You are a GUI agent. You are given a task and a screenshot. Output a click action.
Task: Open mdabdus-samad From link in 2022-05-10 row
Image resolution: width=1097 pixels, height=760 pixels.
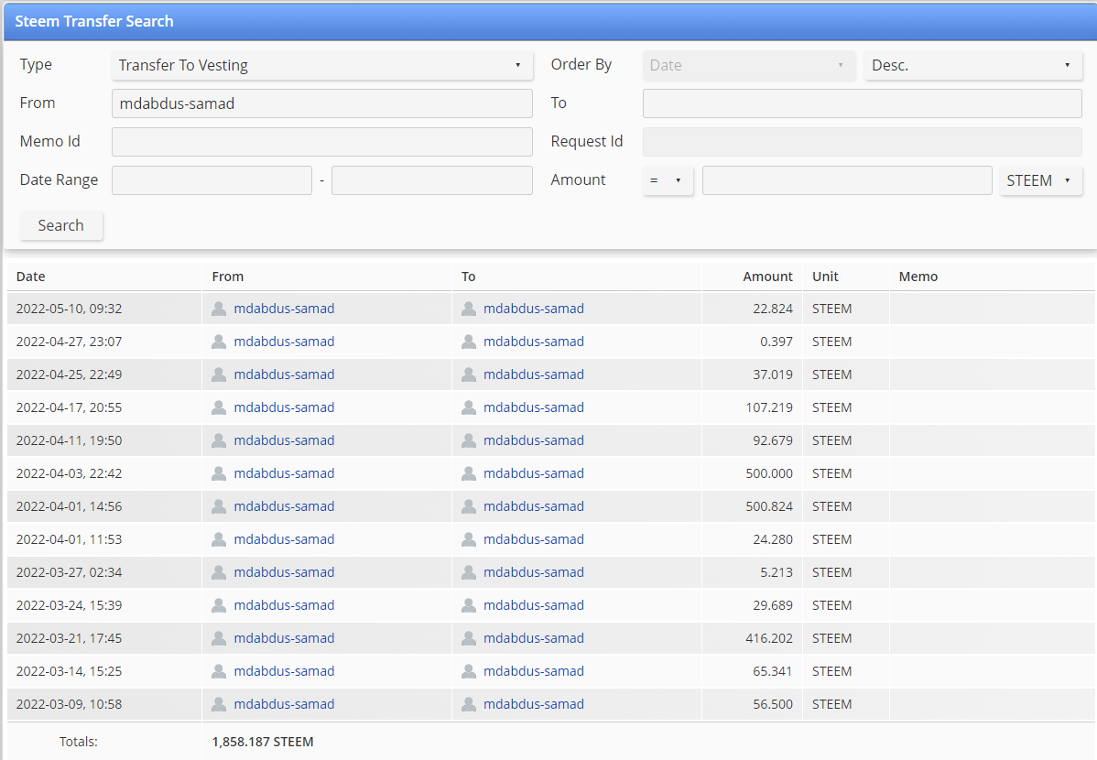(x=284, y=309)
